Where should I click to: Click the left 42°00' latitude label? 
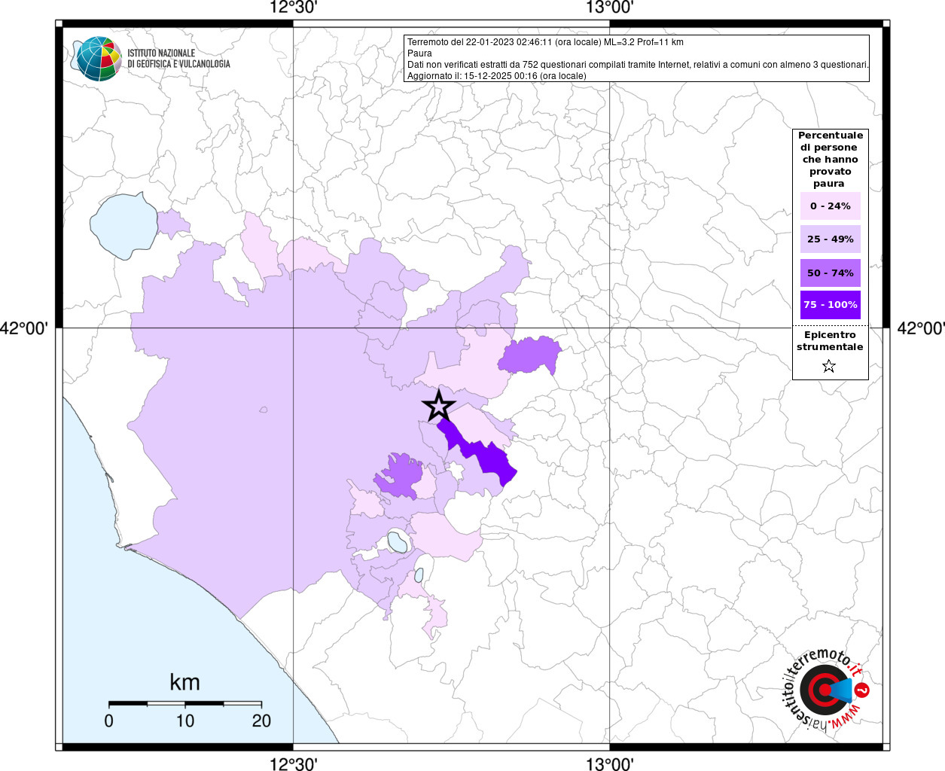click(x=25, y=328)
